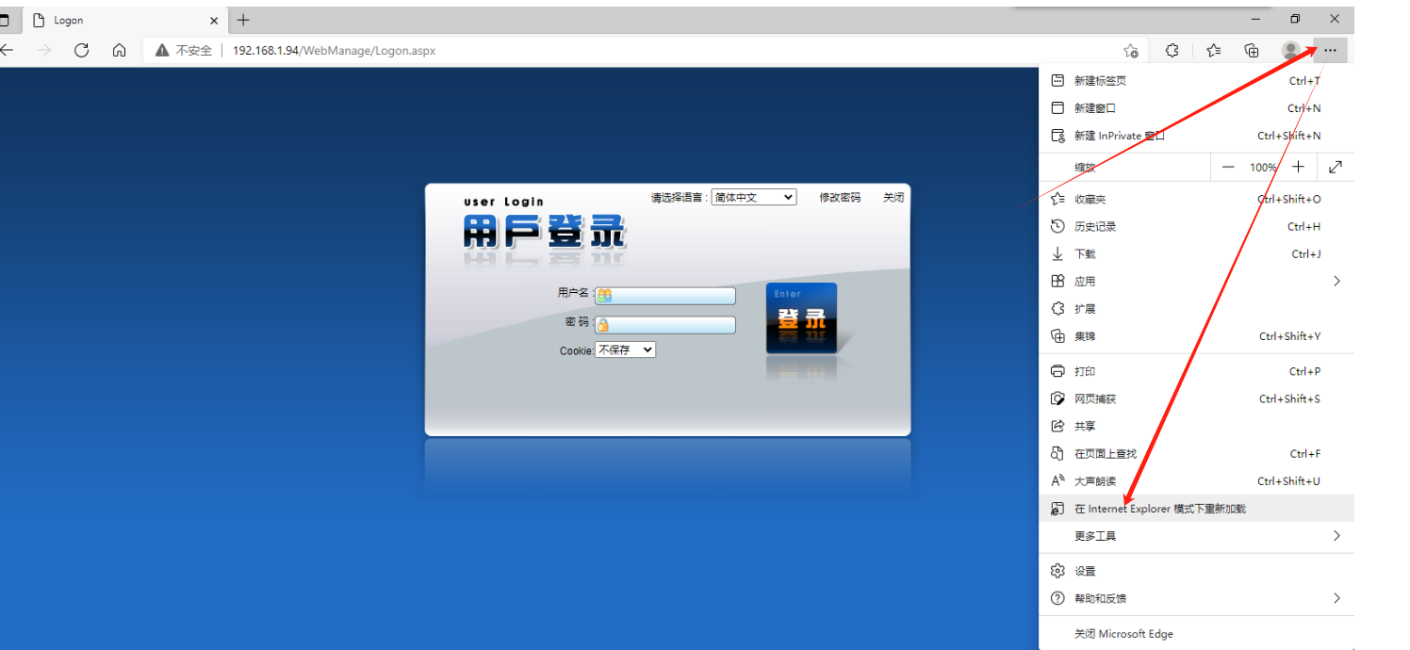This screenshot has height=650, width=1410.
Task: Go to the browser home page icon
Action: pyautogui.click(x=119, y=51)
